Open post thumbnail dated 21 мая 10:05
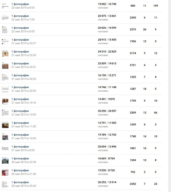Screen dimensions: 171x192 (x=5, y=136)
